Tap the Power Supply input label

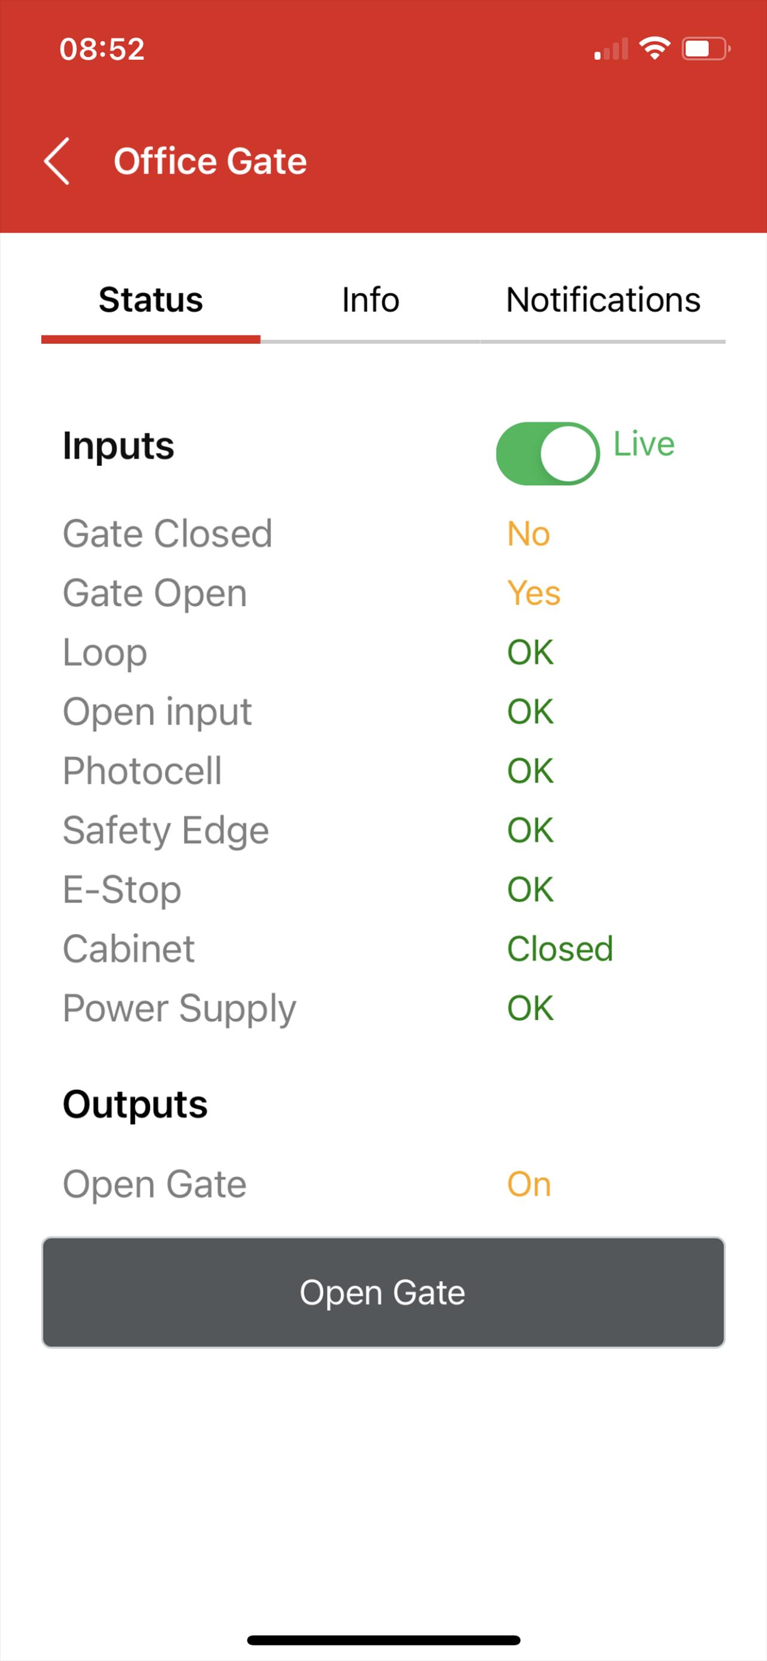click(179, 1009)
